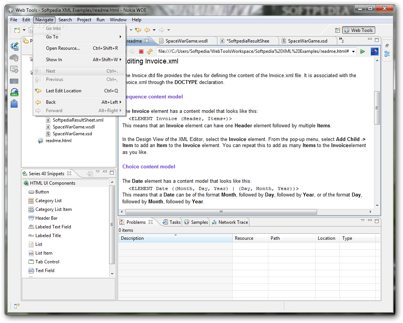Open the Back history dropdown arrow

(x=154, y=30)
